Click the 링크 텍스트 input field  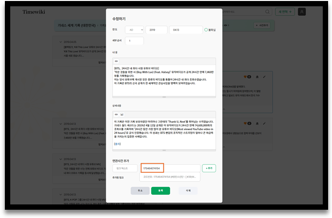[x=125, y=168]
